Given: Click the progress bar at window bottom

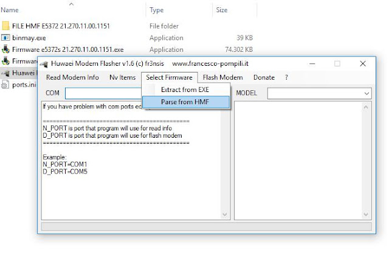Looking at the screenshot, I should tap(207, 227).
